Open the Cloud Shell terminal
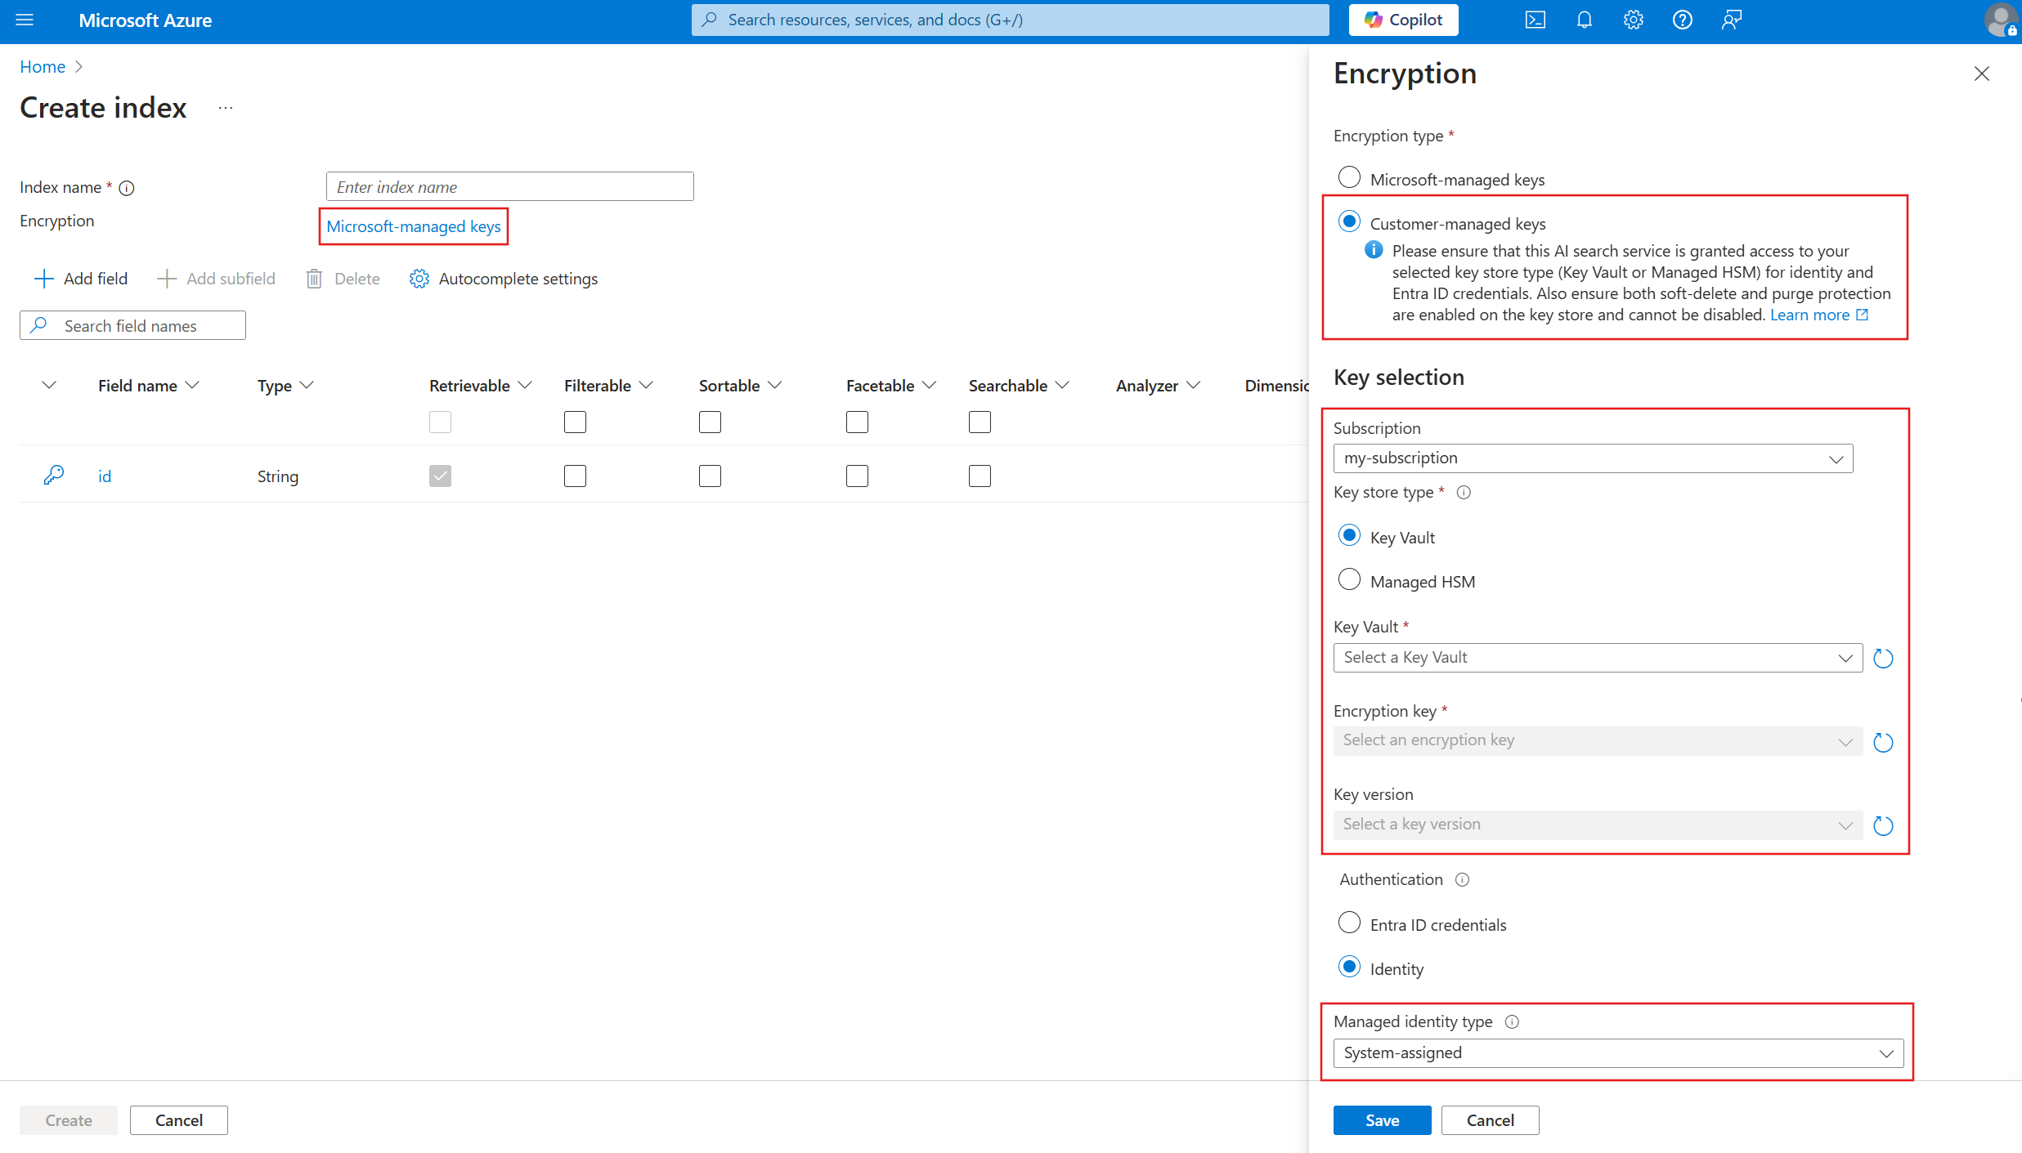 pyautogui.click(x=1535, y=20)
